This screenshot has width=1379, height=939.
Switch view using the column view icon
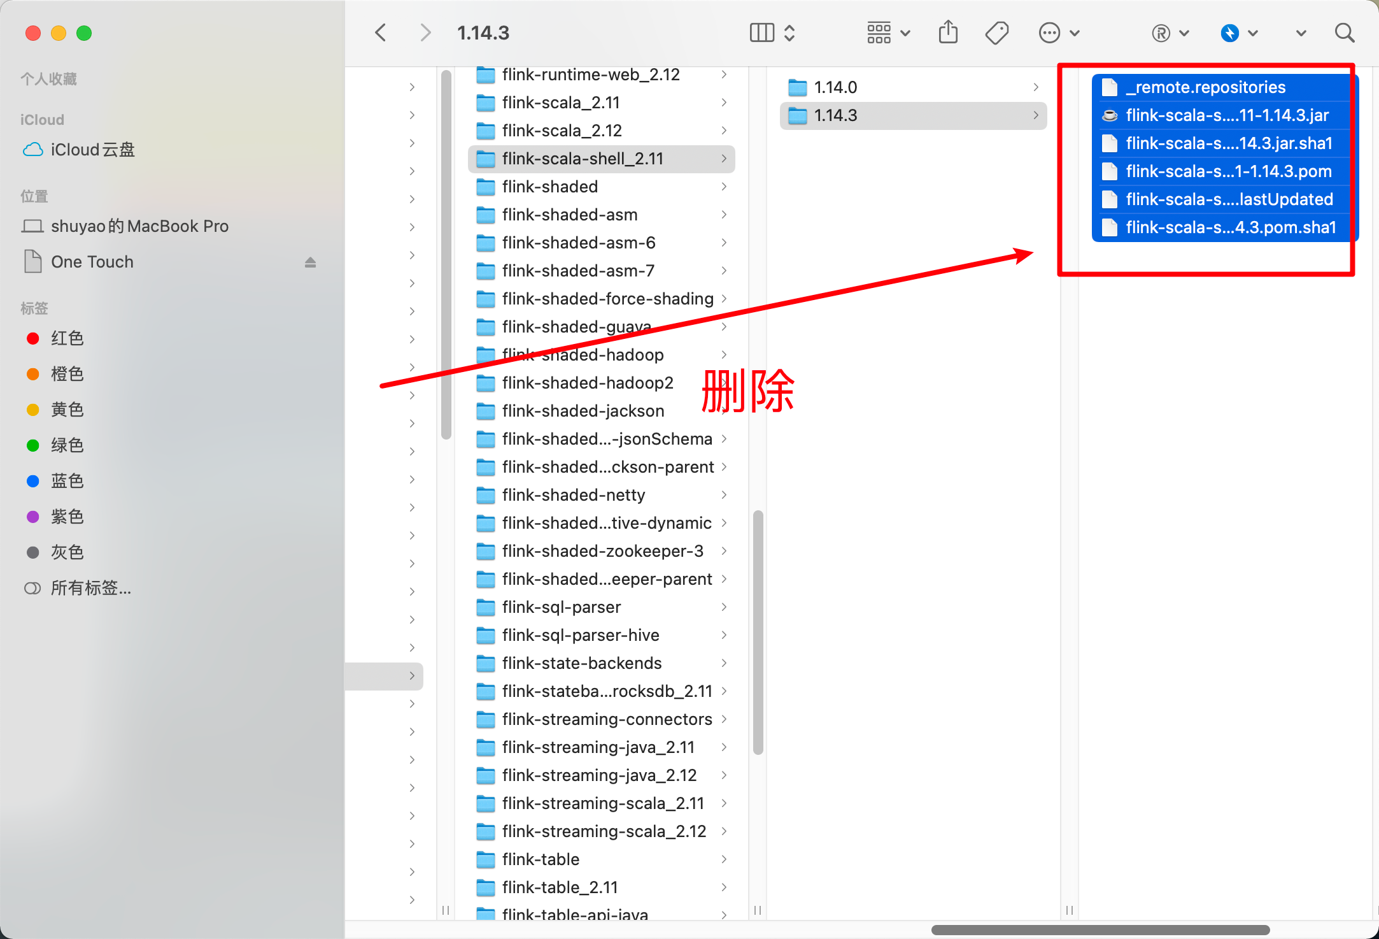(x=761, y=32)
